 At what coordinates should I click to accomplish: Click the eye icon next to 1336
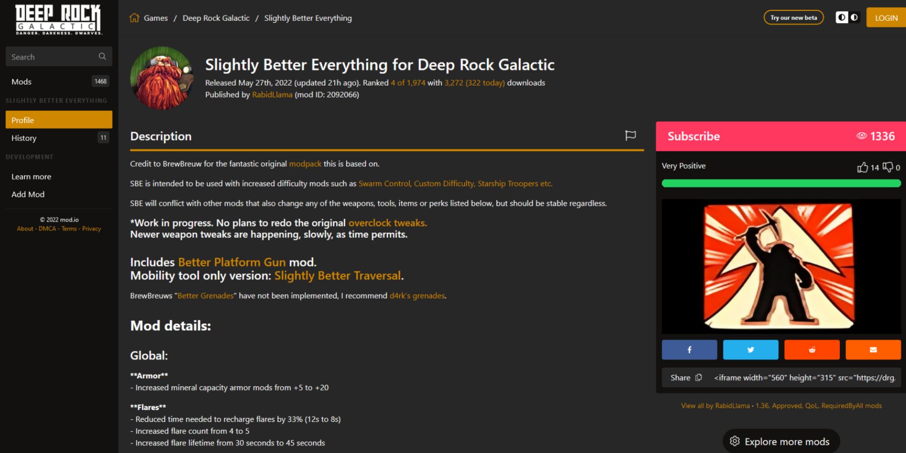tap(861, 136)
